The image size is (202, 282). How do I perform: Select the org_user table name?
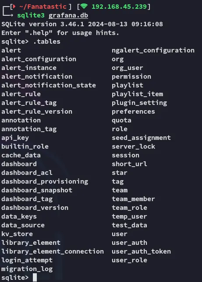(x=127, y=68)
